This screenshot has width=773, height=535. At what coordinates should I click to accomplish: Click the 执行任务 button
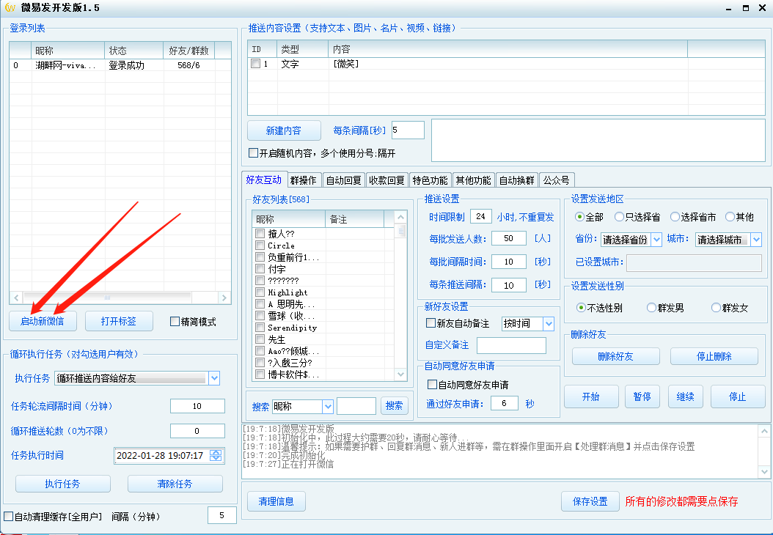(63, 484)
